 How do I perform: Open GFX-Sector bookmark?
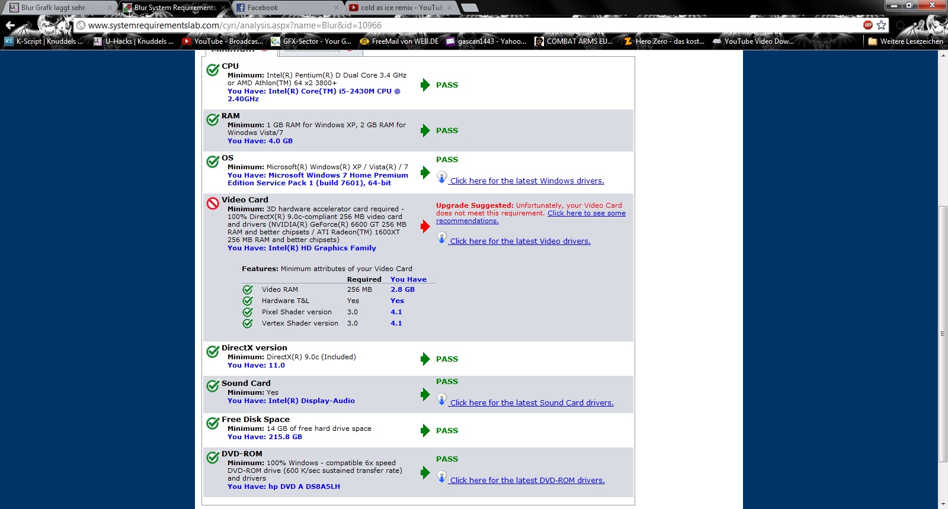[311, 41]
